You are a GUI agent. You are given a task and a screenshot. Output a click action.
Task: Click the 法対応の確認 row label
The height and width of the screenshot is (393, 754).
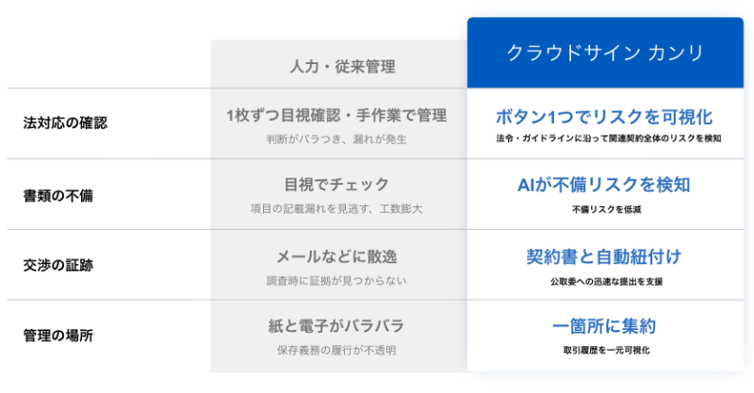pos(65,123)
